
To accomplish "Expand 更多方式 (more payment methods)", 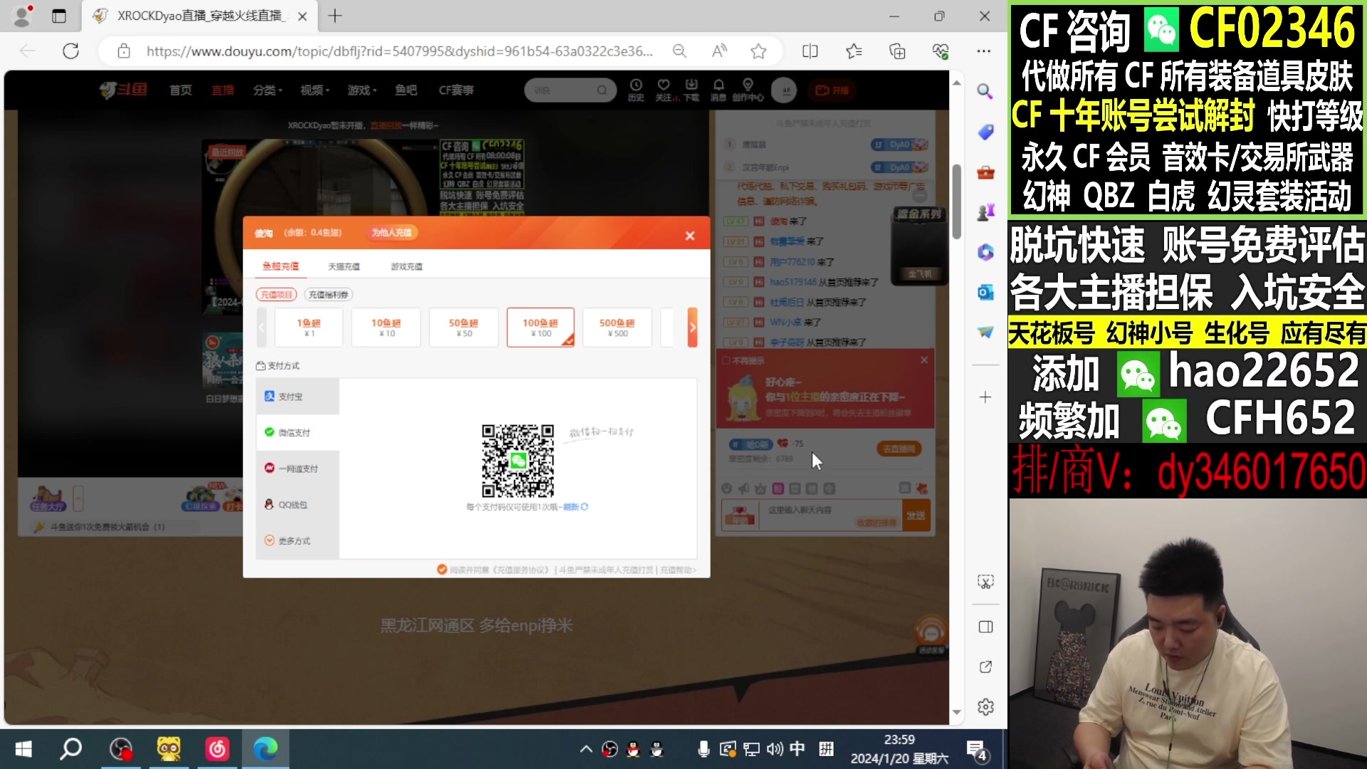I will click(298, 541).
